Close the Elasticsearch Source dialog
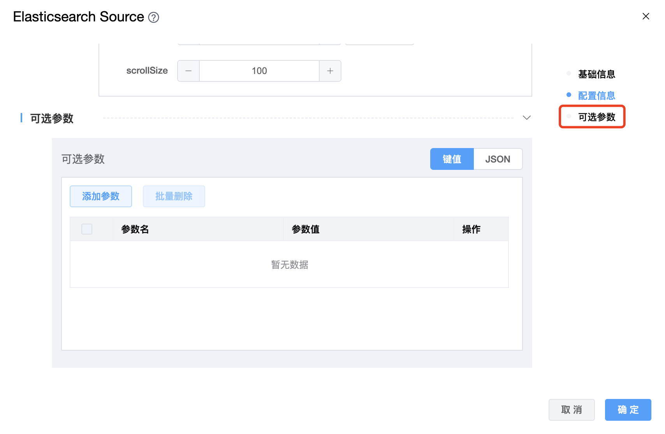 point(646,16)
